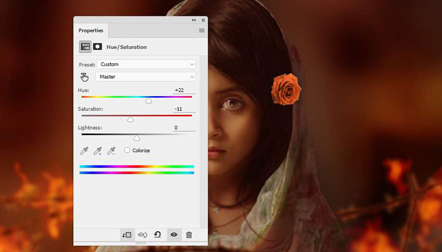The height and width of the screenshot is (252, 442).
Task: Clip adjustment to layer below
Action: point(127,234)
